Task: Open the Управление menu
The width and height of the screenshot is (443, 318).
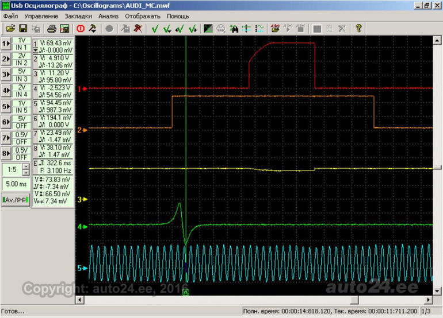Action: 41,16
